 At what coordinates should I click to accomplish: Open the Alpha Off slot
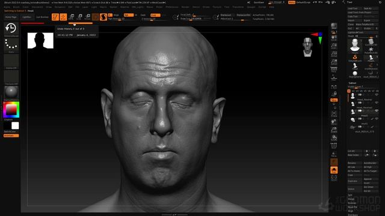click(11, 61)
